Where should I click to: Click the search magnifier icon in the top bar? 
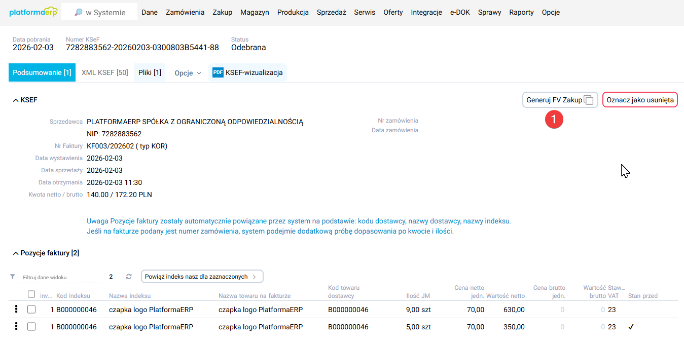[x=78, y=13]
